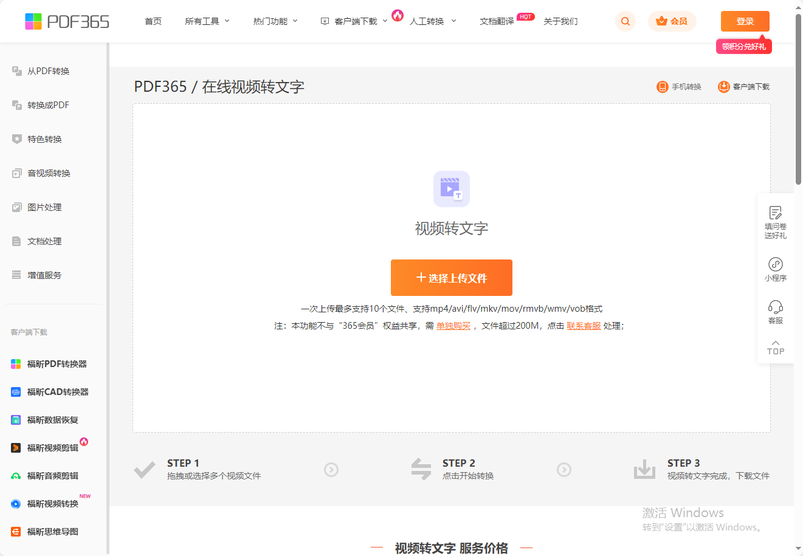The height and width of the screenshot is (556, 803).
Task: Open 关于我们 in top navigation
Action: click(x=560, y=21)
